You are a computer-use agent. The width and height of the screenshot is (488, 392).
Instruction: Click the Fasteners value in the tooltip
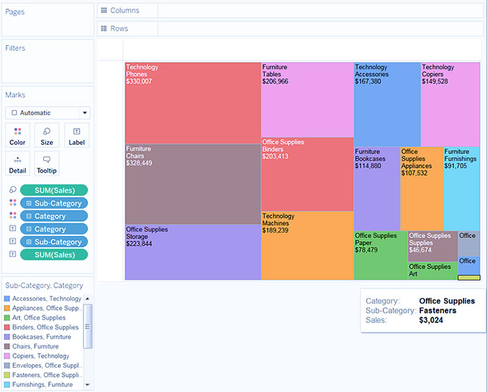click(438, 311)
